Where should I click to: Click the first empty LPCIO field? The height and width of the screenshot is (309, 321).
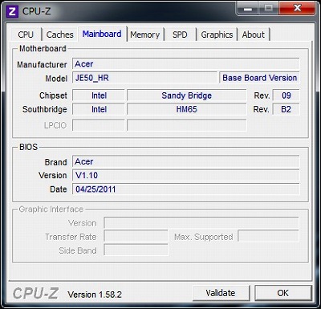pos(99,125)
